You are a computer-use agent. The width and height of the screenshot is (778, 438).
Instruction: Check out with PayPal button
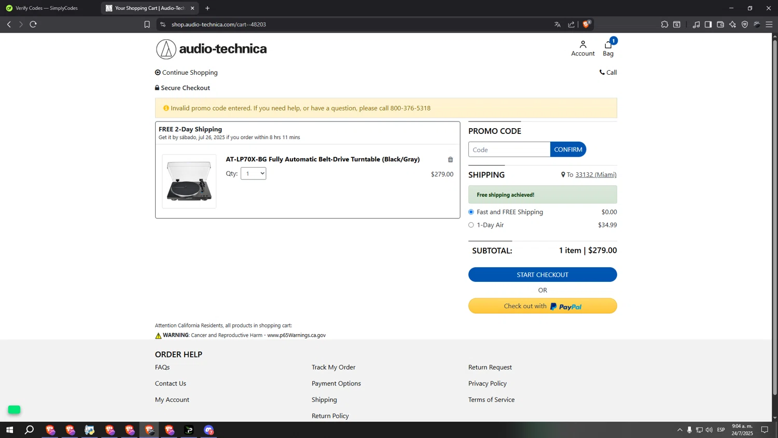click(x=543, y=306)
